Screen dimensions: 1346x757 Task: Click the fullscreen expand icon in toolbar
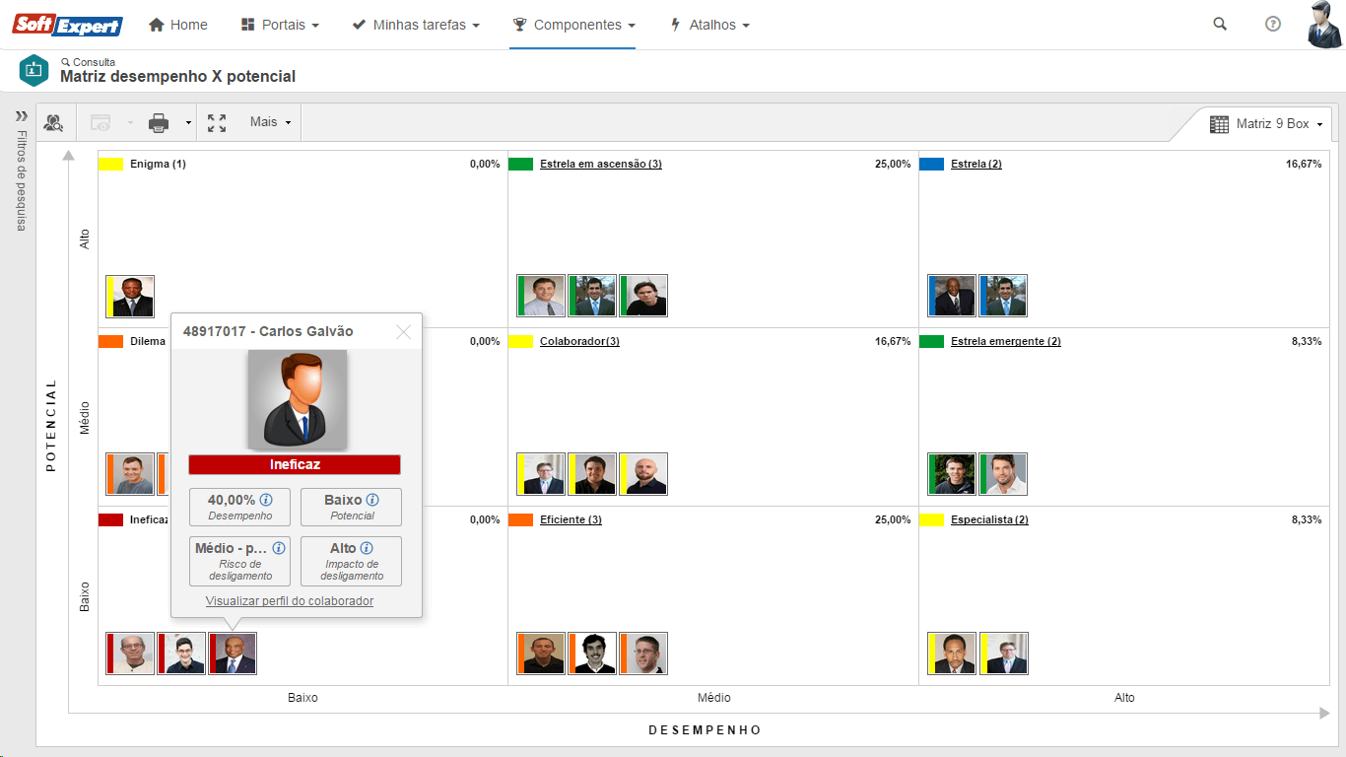coord(217,123)
